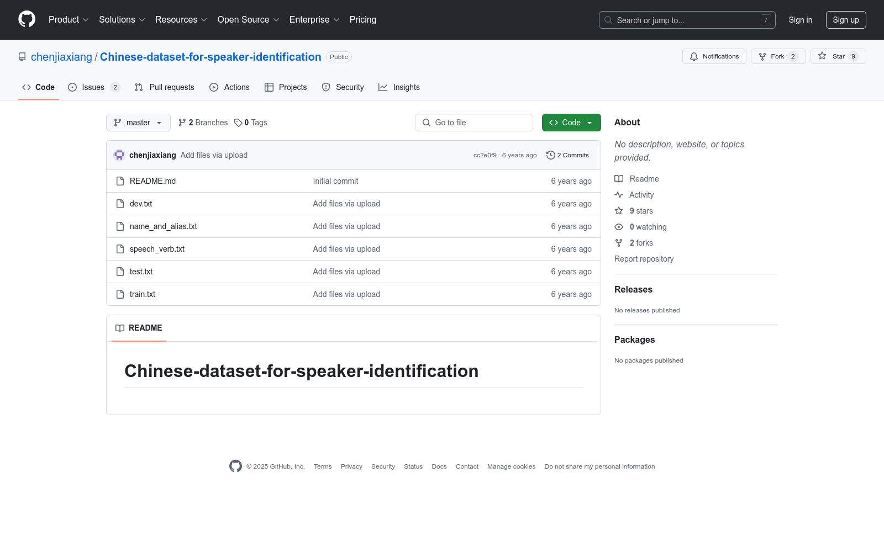This screenshot has width=884, height=552.
Task: Click the file icon next to test.txt
Action: coord(120,272)
